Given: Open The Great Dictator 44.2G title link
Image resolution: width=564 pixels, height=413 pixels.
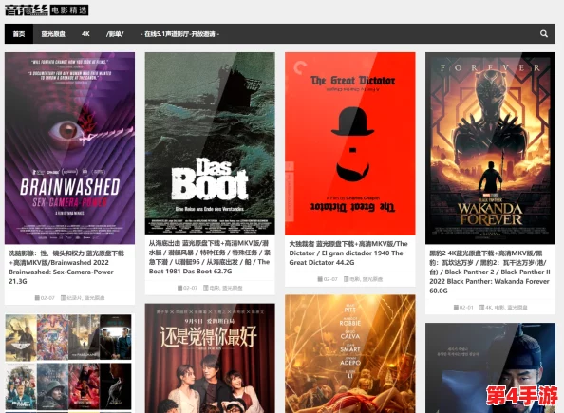Looking at the screenshot, I should (x=348, y=253).
